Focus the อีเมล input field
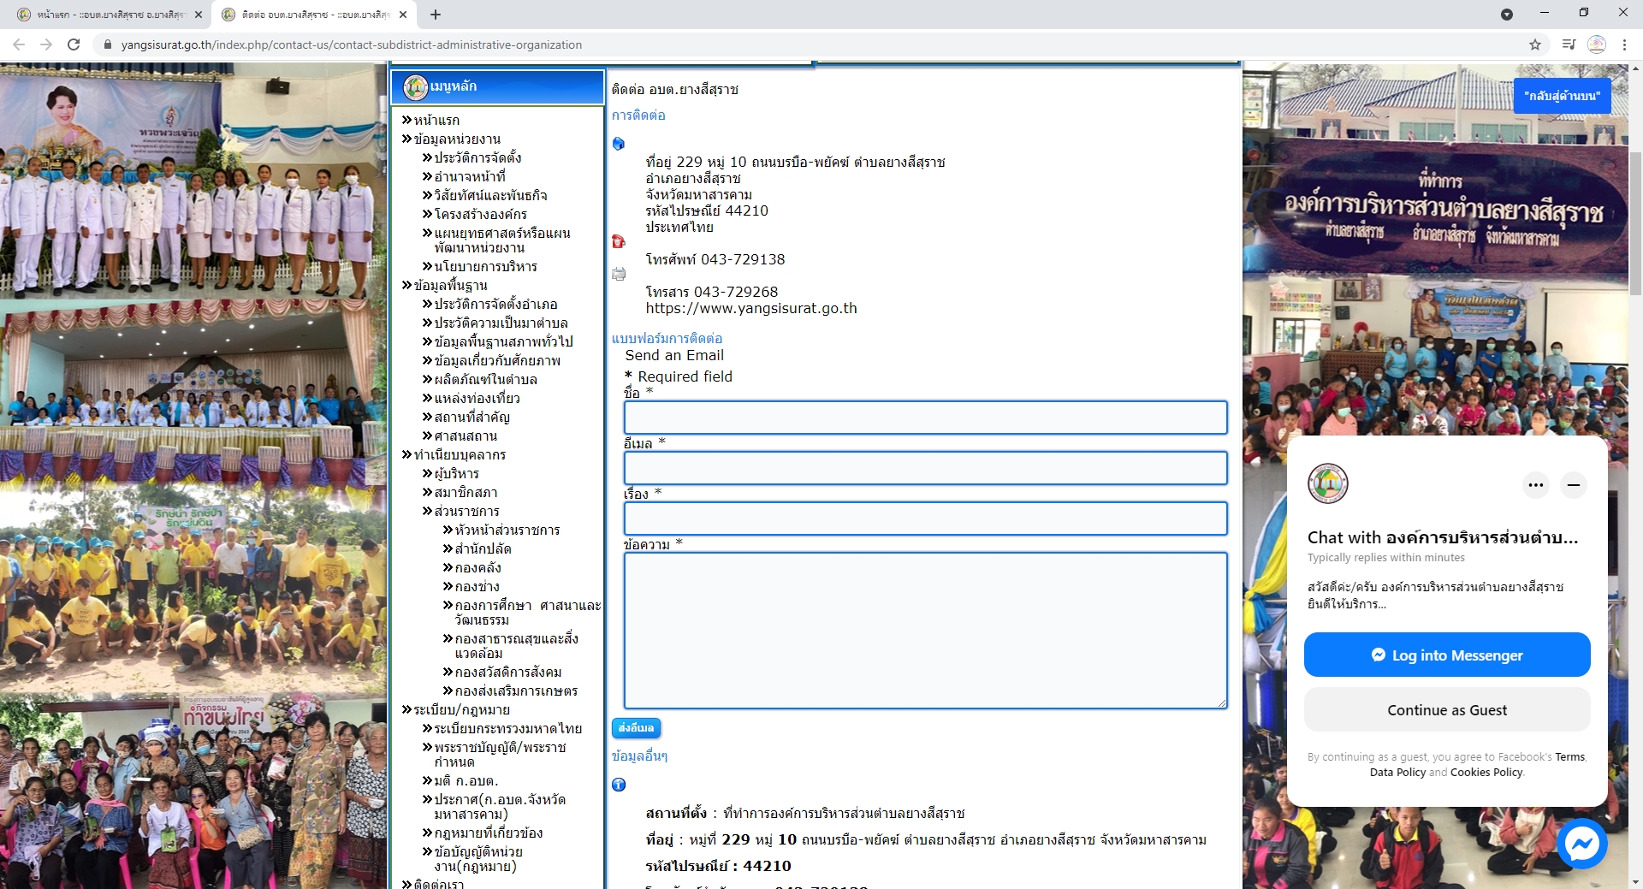The image size is (1643, 889). [925, 468]
